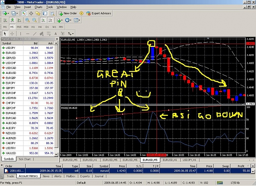Select the Fibonacci Retracement tool
The width and height of the screenshot is (256, 186).
click(49, 34)
